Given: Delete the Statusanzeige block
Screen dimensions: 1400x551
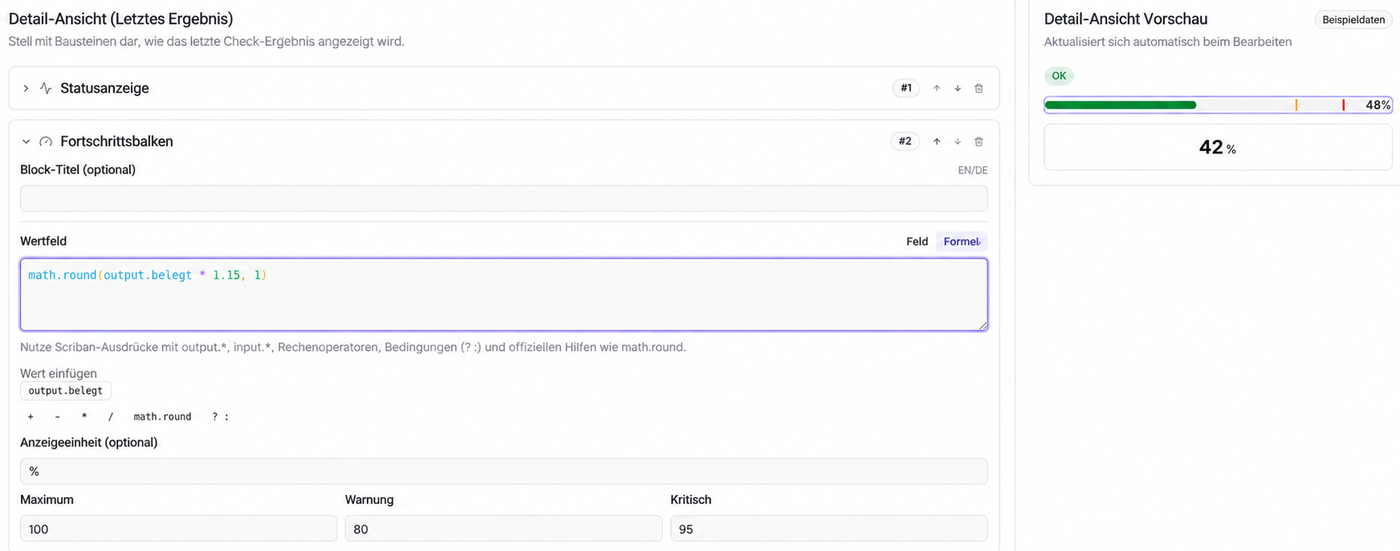Looking at the screenshot, I should (x=978, y=88).
